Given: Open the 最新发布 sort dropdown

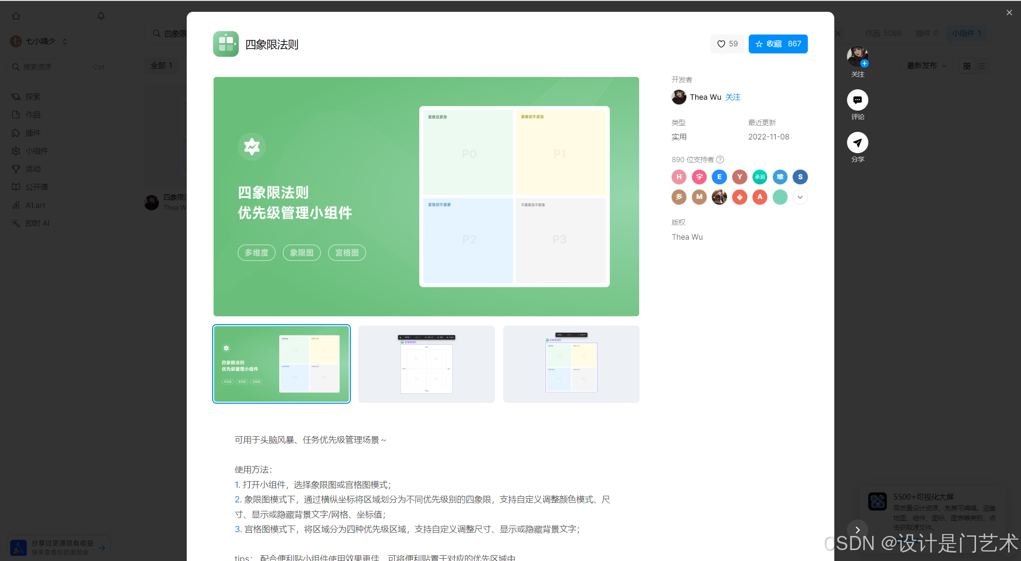Looking at the screenshot, I should (926, 66).
